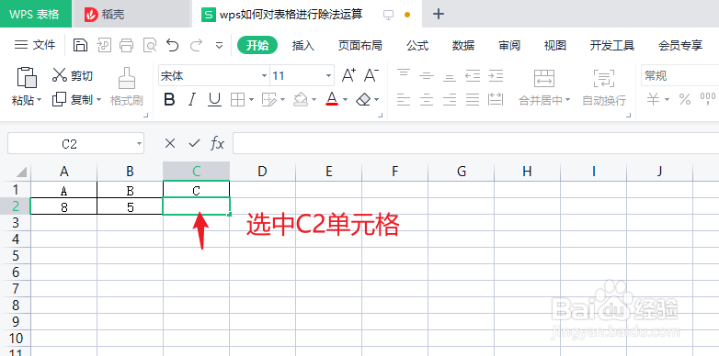The image size is (719, 356).
Task: Click WPS 表格 home button
Action: [36, 14]
